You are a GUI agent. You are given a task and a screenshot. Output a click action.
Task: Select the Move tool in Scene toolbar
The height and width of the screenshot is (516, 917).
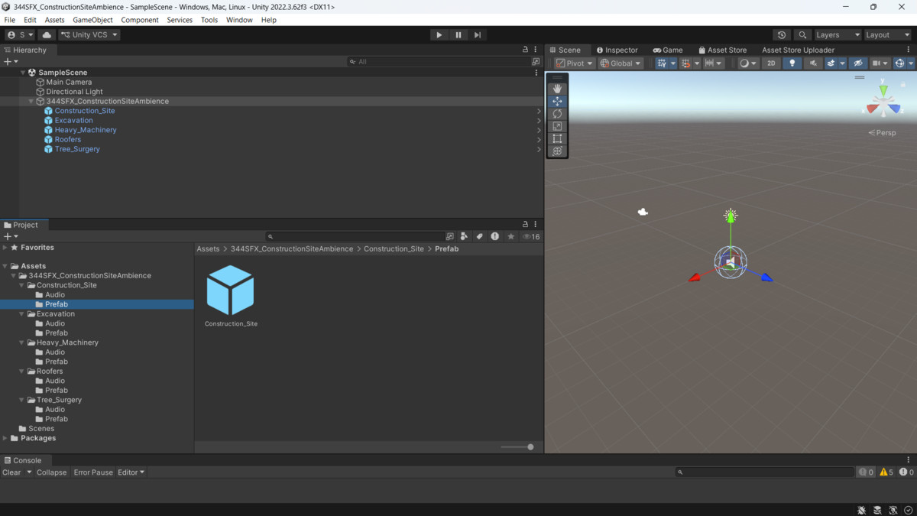(x=557, y=101)
